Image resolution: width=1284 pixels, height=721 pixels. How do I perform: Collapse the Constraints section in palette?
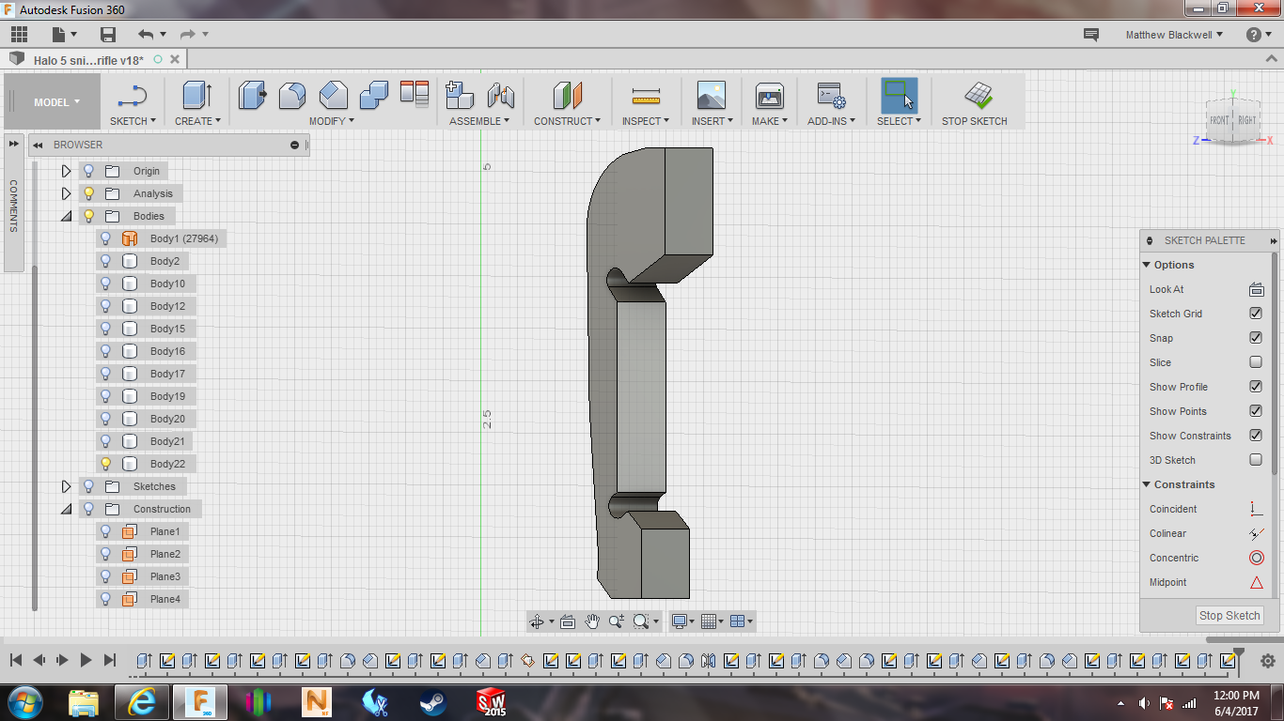coord(1147,484)
